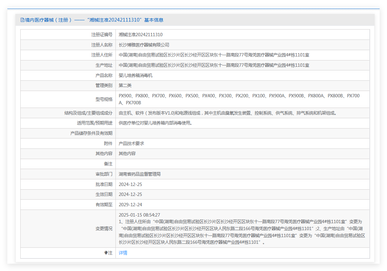Viewport: 387px width, 271px height.
Task: Click the 生产地址 address value
Action: (x=214, y=65)
